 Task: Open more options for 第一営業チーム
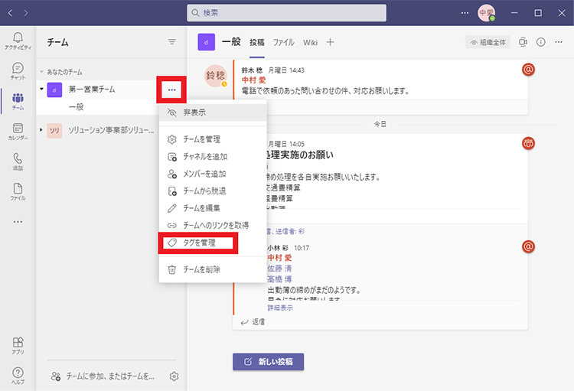point(171,90)
